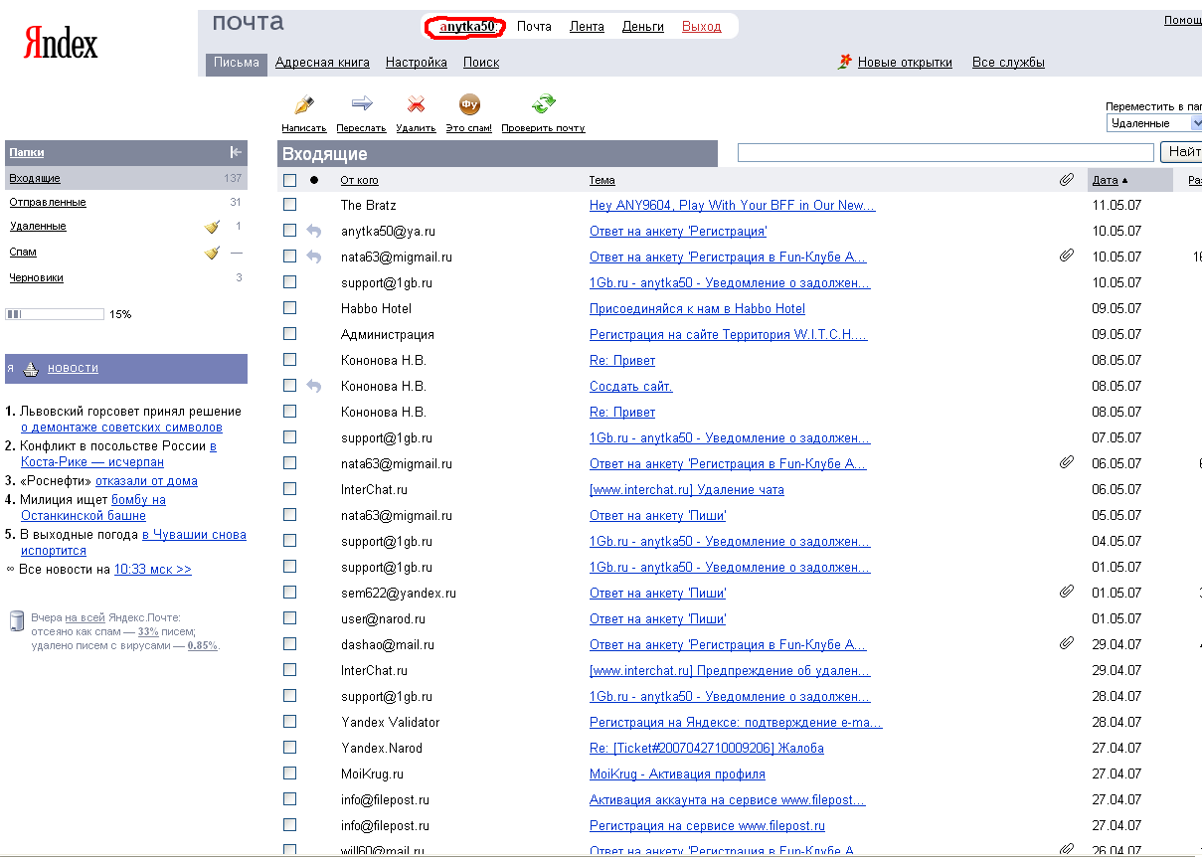Click paperclip on first nata63@migmail.ru row dated 10.05.07
Screen dimensions: 1202x859
(x=1066, y=257)
